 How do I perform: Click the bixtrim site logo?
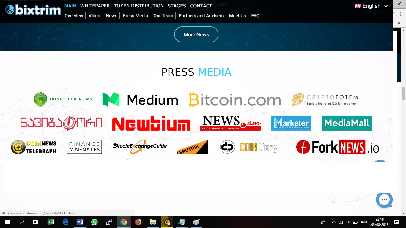point(33,10)
